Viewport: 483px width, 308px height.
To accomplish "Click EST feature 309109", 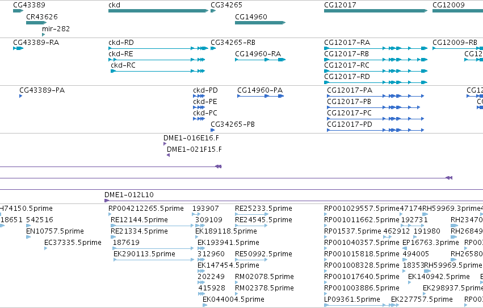I will pos(200,226).
